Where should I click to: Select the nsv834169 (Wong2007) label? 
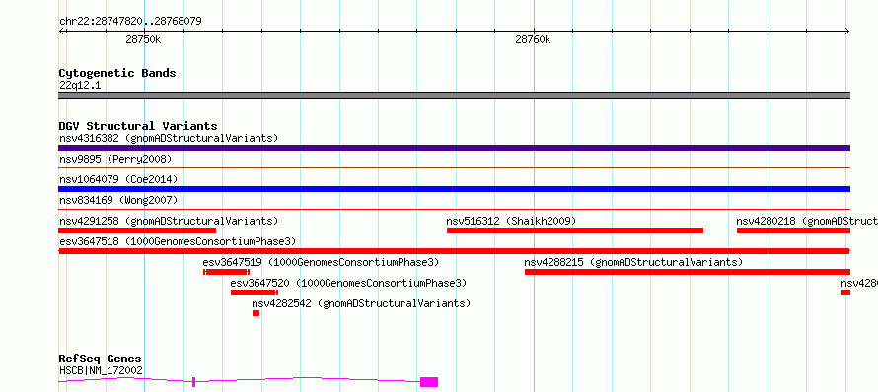tap(118, 200)
